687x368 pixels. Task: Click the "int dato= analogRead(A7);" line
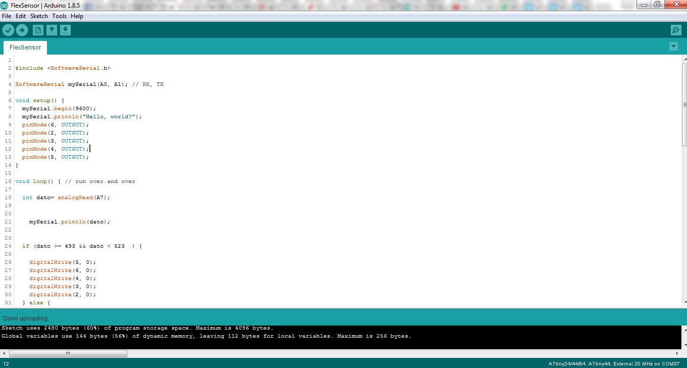(66, 198)
